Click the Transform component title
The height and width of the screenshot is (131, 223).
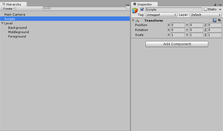pos(154,21)
